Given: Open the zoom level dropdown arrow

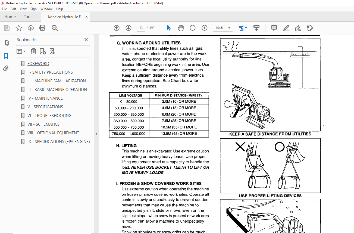Looking at the screenshot, I should (229, 28).
